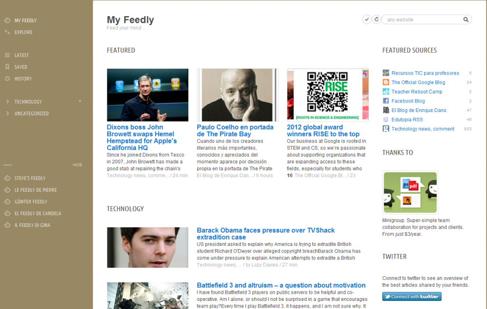Click the Battlefield 3 thumbnail image
Screen dimensions: 487x309
pos(147,296)
